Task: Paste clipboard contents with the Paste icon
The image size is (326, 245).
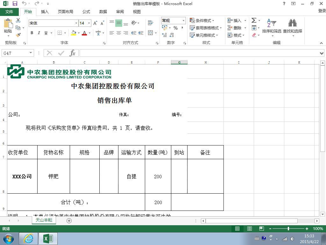Action: point(8,23)
